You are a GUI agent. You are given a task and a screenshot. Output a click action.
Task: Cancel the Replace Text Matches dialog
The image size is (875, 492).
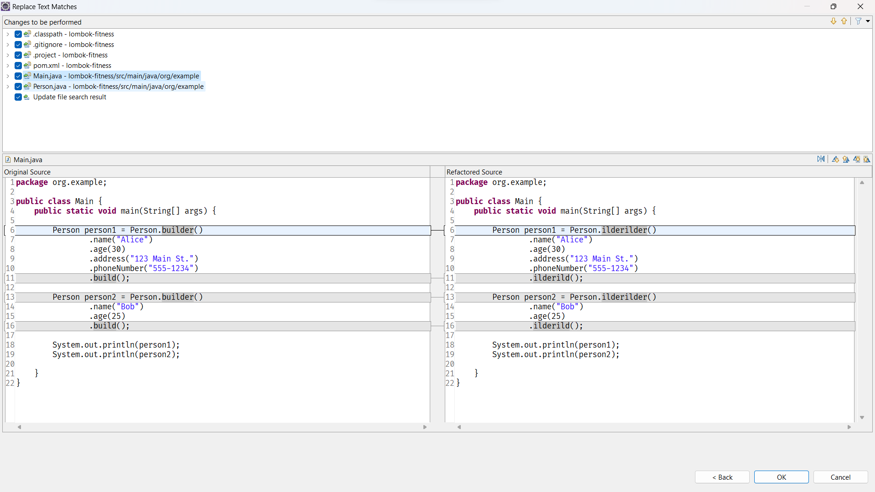click(840, 477)
